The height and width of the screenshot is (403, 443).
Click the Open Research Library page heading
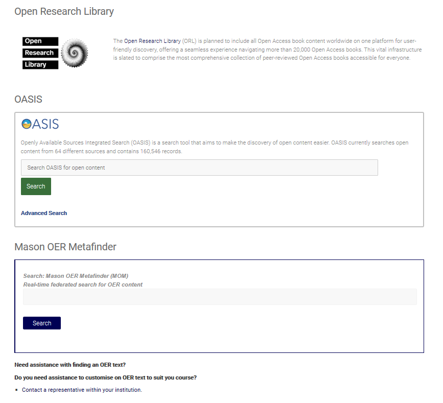64,12
